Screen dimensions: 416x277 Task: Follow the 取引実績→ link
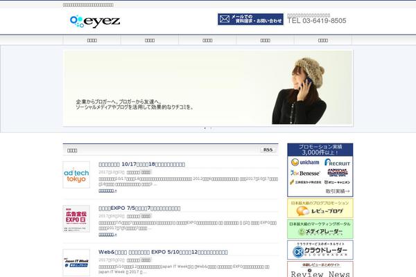[338, 191]
